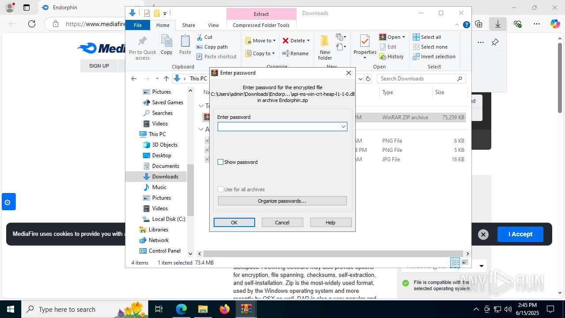Click SIGN UP on MediaFire page
The height and width of the screenshot is (318, 565).
(99, 66)
